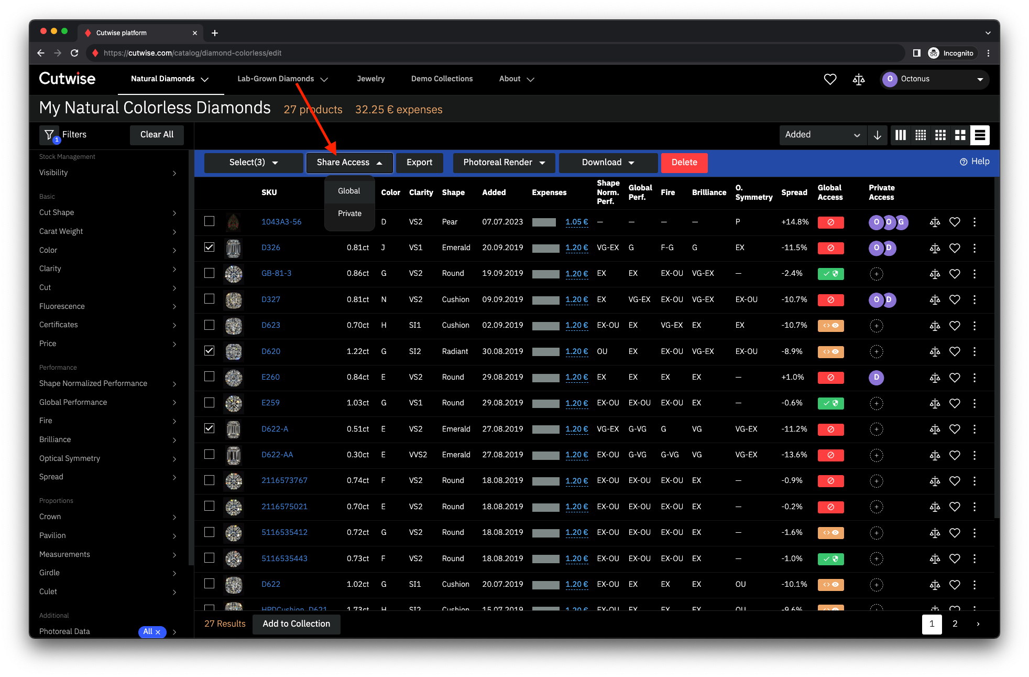Switch to smallest-tile grid view icon
Screen dimensions: 1029x677
click(921, 135)
